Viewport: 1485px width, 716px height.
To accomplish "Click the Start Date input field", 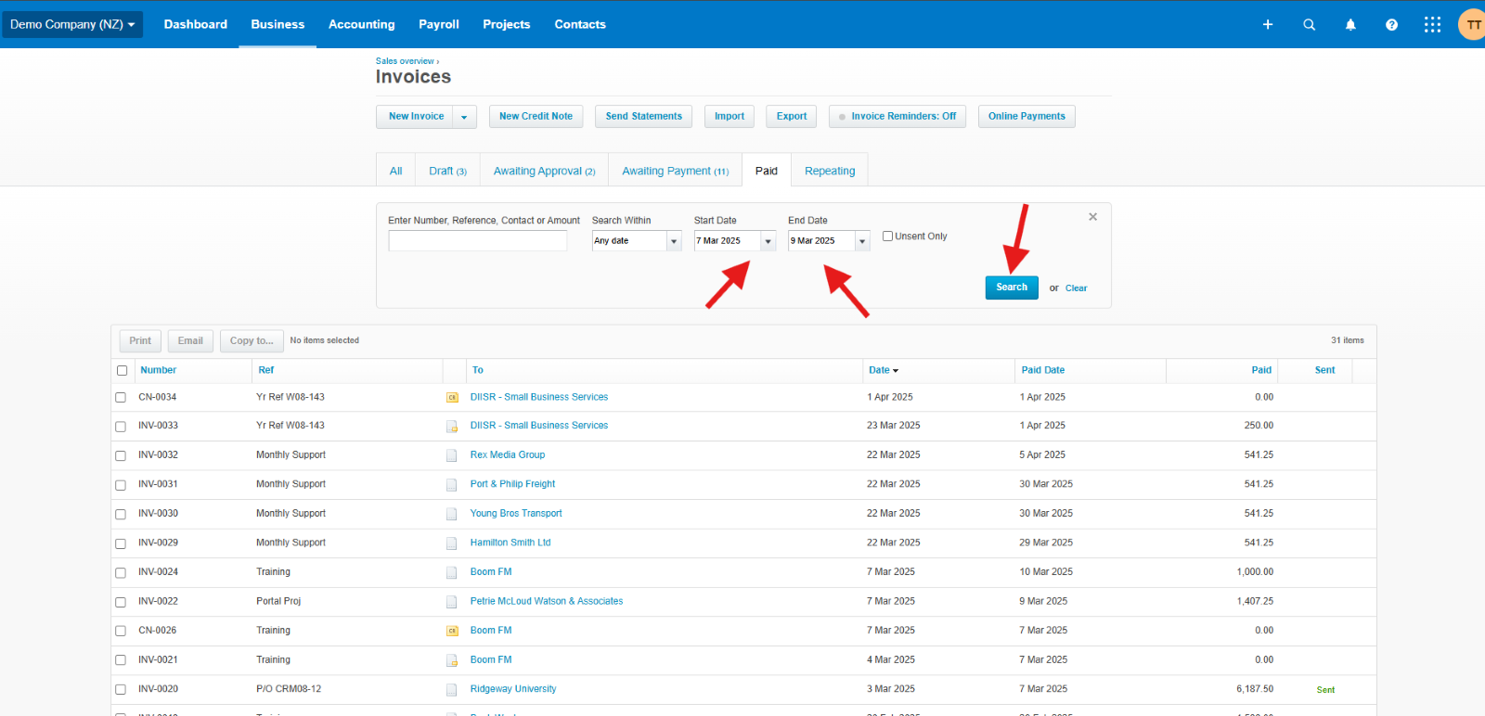I will pos(728,241).
